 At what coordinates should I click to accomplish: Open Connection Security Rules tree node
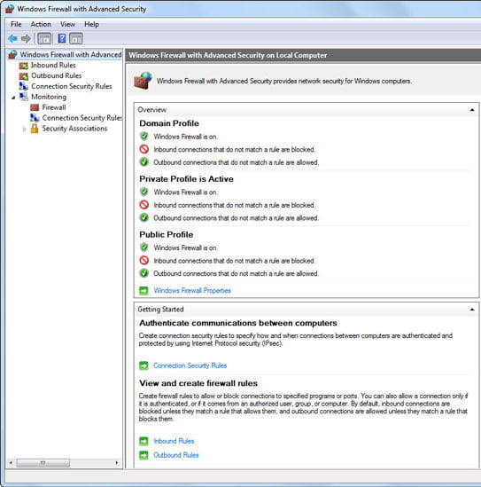point(72,86)
